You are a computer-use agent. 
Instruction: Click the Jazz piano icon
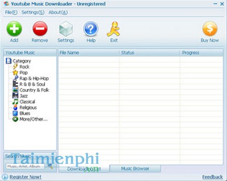point(15,96)
